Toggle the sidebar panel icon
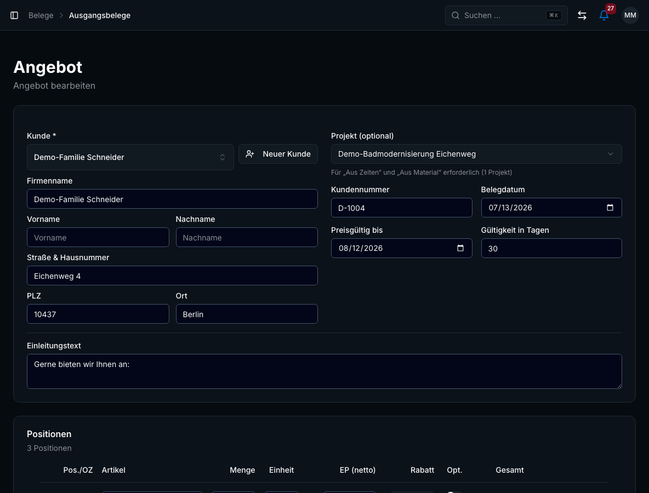The width and height of the screenshot is (649, 493). [x=14, y=15]
